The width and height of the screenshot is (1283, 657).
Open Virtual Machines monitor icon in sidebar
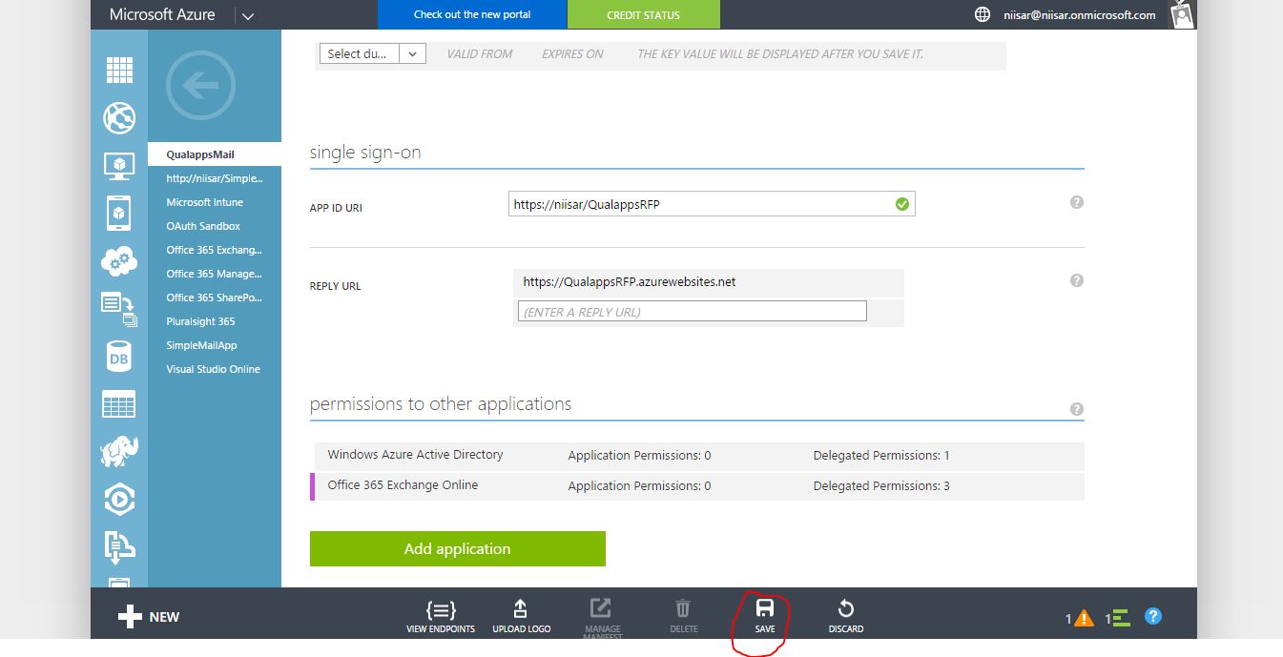tap(119, 166)
